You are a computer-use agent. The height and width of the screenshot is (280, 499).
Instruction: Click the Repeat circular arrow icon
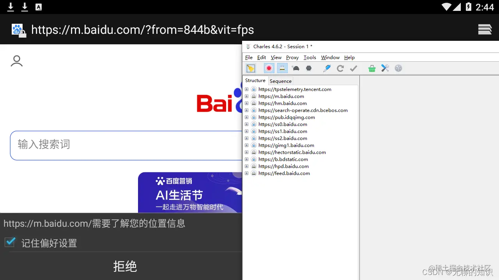pos(340,68)
